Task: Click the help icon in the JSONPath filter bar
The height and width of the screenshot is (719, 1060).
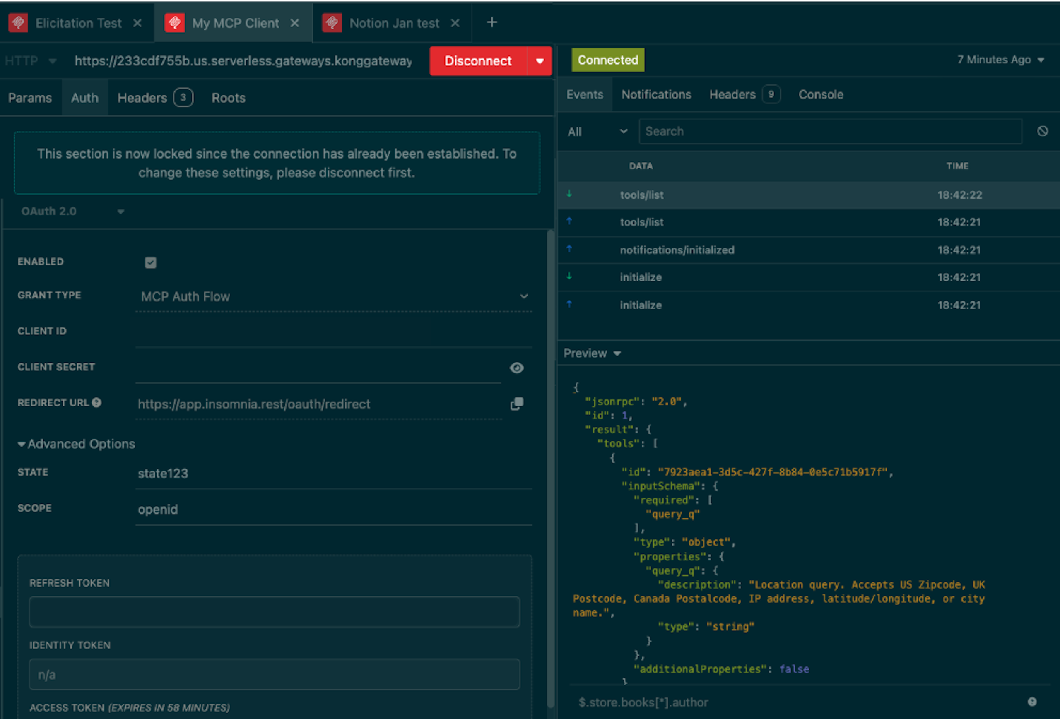Action: [x=1032, y=702]
